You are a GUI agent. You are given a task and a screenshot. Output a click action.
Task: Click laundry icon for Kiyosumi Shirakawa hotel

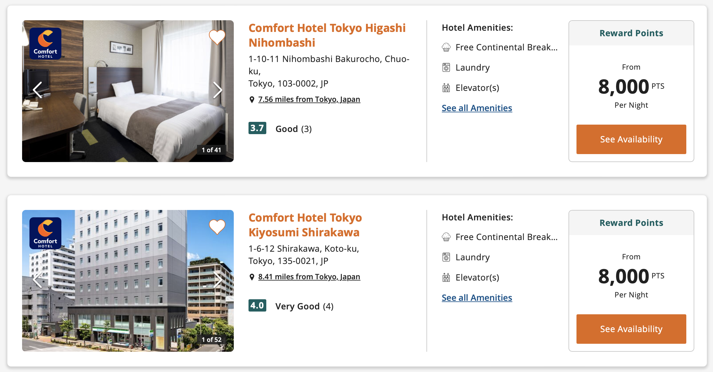point(446,257)
